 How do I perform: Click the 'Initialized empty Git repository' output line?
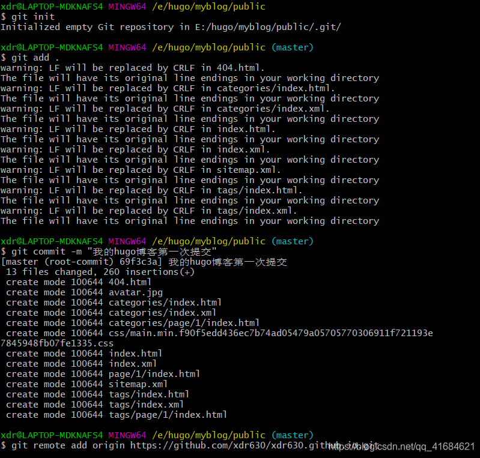coord(171,27)
